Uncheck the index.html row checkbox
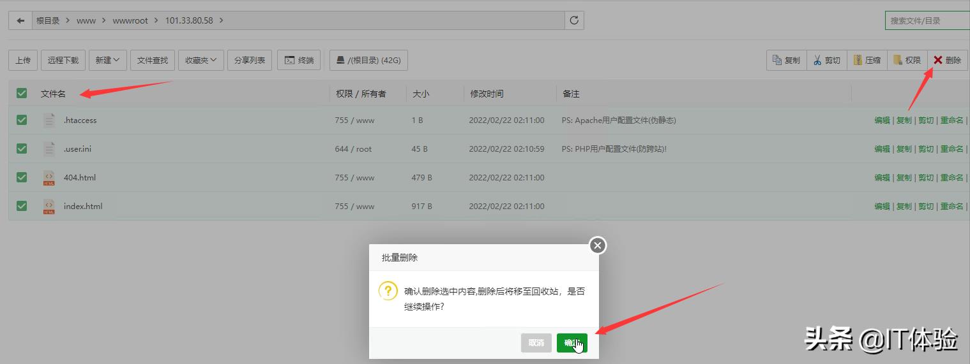 coord(22,206)
